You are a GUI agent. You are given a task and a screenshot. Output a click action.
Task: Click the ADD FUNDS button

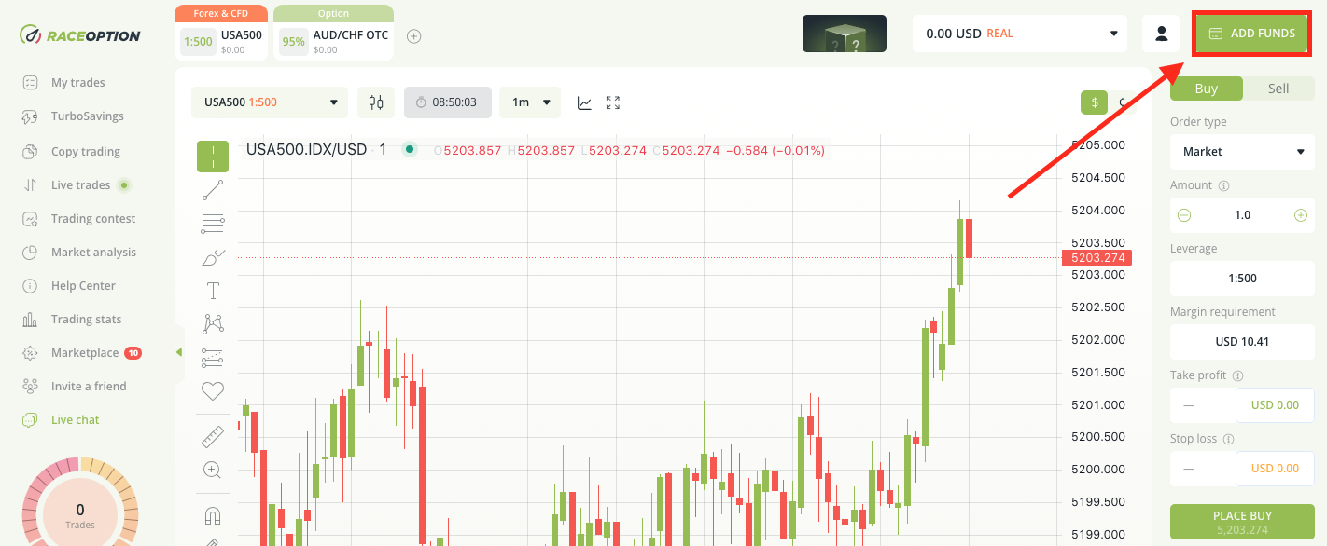1252,34
